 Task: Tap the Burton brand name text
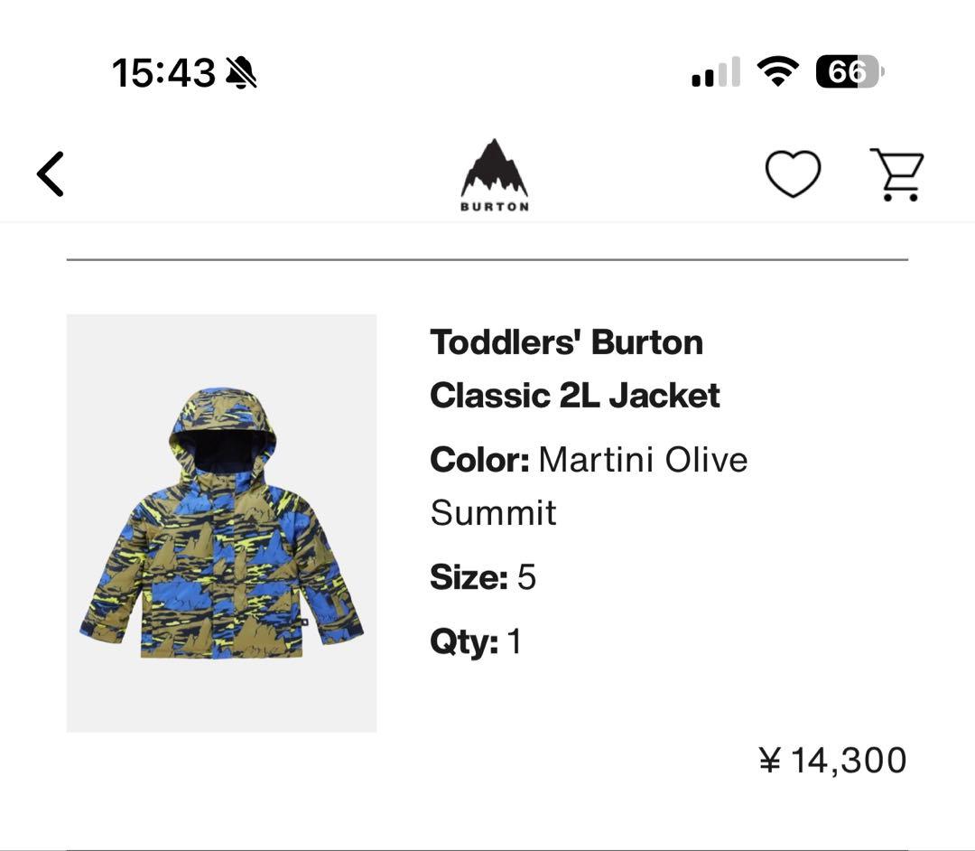[492, 207]
